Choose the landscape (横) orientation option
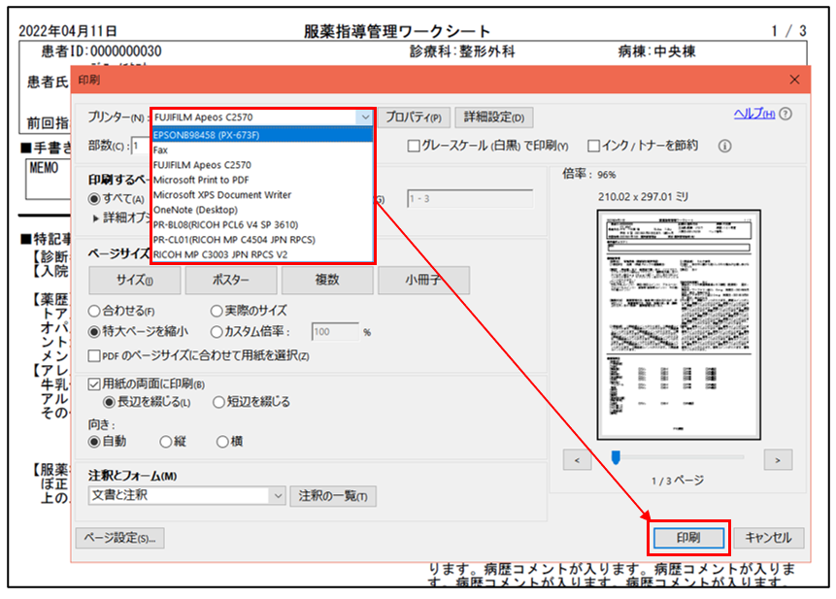This screenshot has width=836, height=599. [x=222, y=442]
